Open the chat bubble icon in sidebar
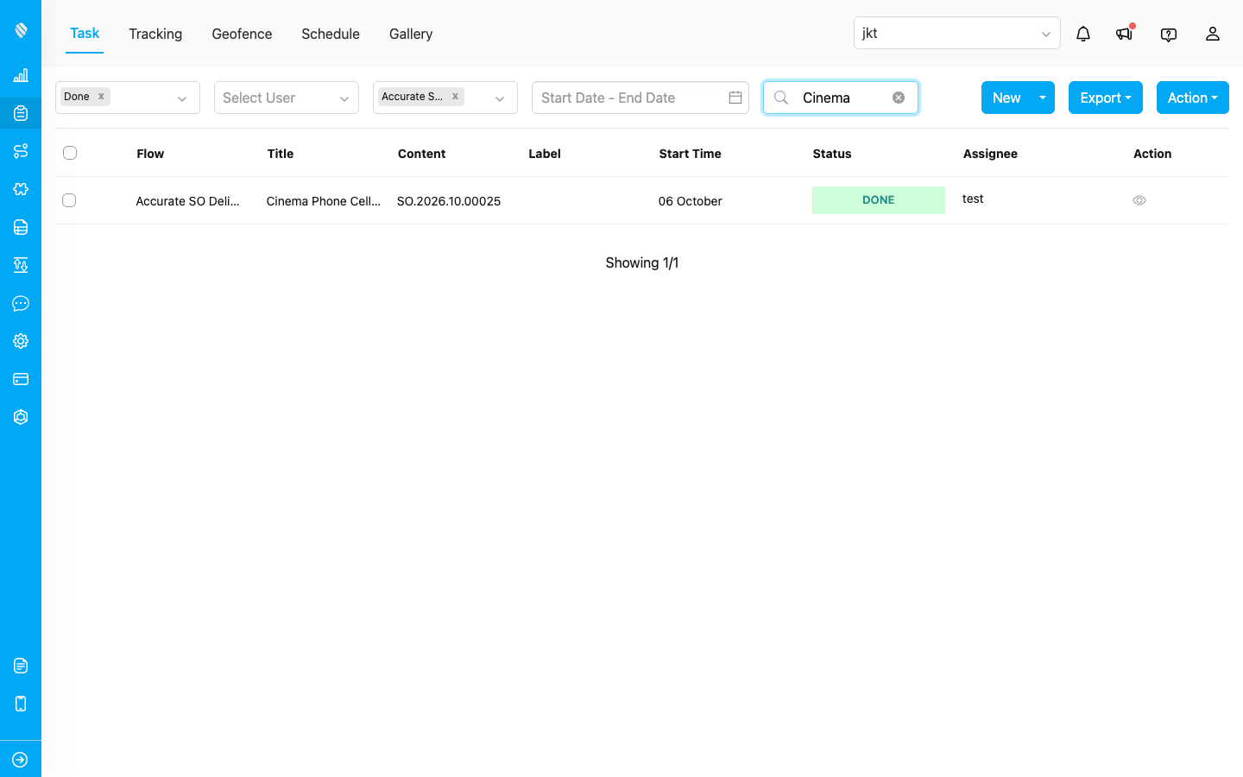The height and width of the screenshot is (777, 1243). 21,303
